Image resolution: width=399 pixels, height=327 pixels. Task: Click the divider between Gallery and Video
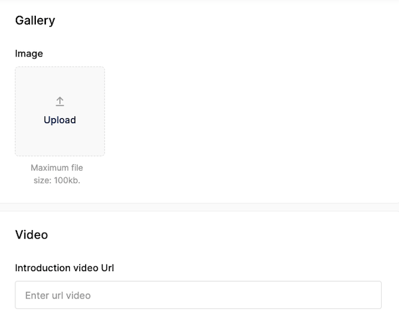tap(199, 207)
